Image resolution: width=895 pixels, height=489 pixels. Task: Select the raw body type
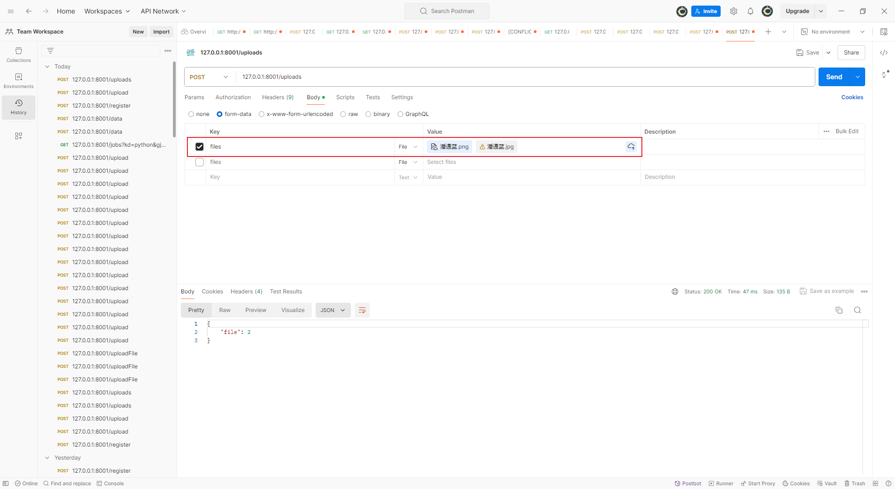point(343,114)
